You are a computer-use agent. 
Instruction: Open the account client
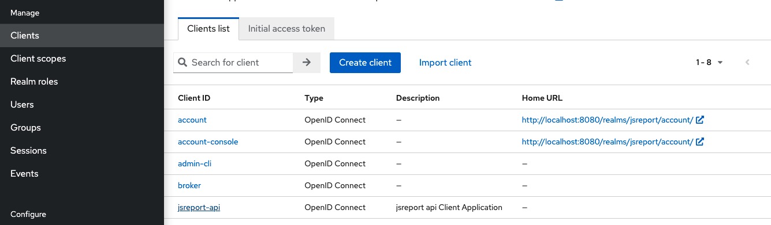tap(192, 120)
